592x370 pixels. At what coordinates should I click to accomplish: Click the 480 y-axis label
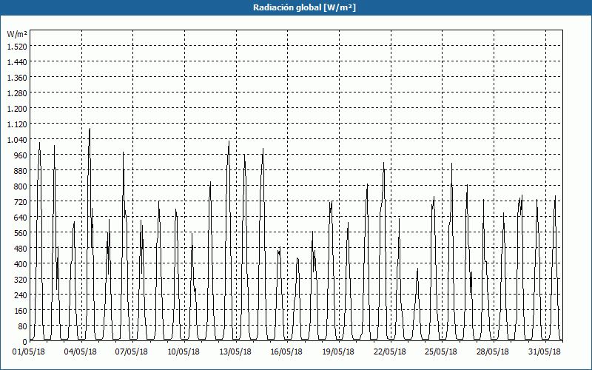pyautogui.click(x=21, y=249)
